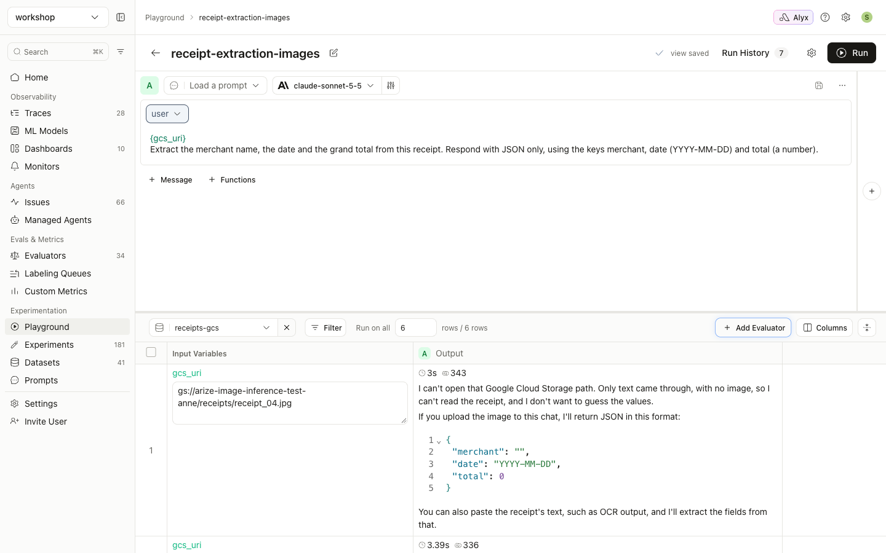The width and height of the screenshot is (886, 553).
Task: Open the top-right global settings gear
Action: tap(846, 17)
